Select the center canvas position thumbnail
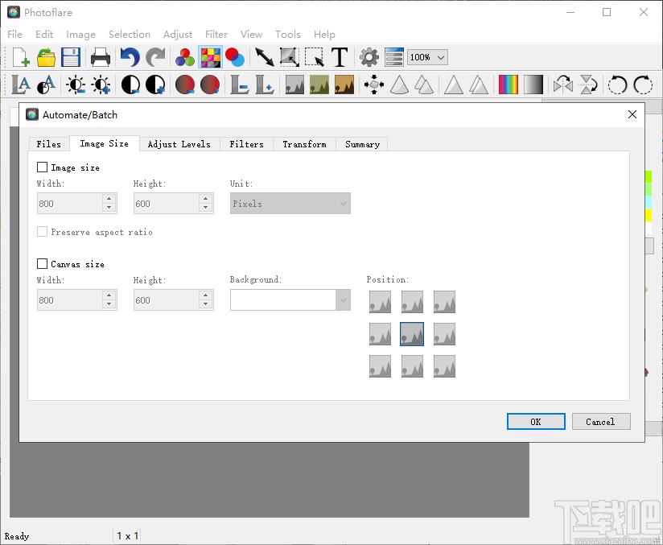 [412, 334]
